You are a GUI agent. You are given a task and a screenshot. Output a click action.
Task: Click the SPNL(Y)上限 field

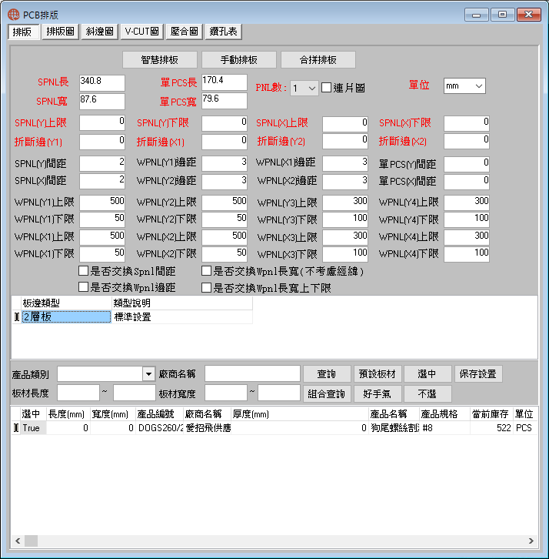pos(102,123)
